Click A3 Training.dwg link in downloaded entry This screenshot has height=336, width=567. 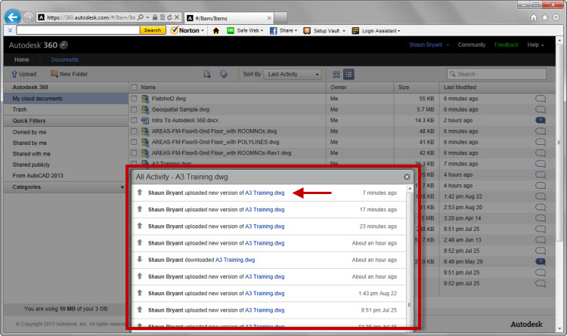click(x=235, y=260)
